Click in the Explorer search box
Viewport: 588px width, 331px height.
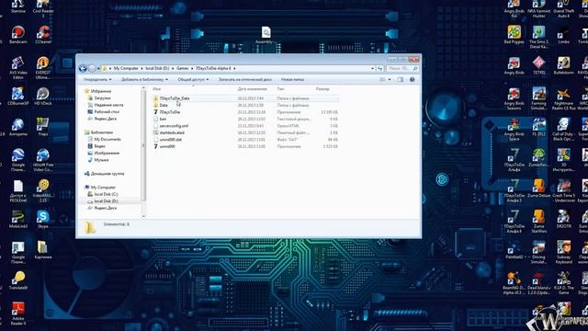pos(402,69)
